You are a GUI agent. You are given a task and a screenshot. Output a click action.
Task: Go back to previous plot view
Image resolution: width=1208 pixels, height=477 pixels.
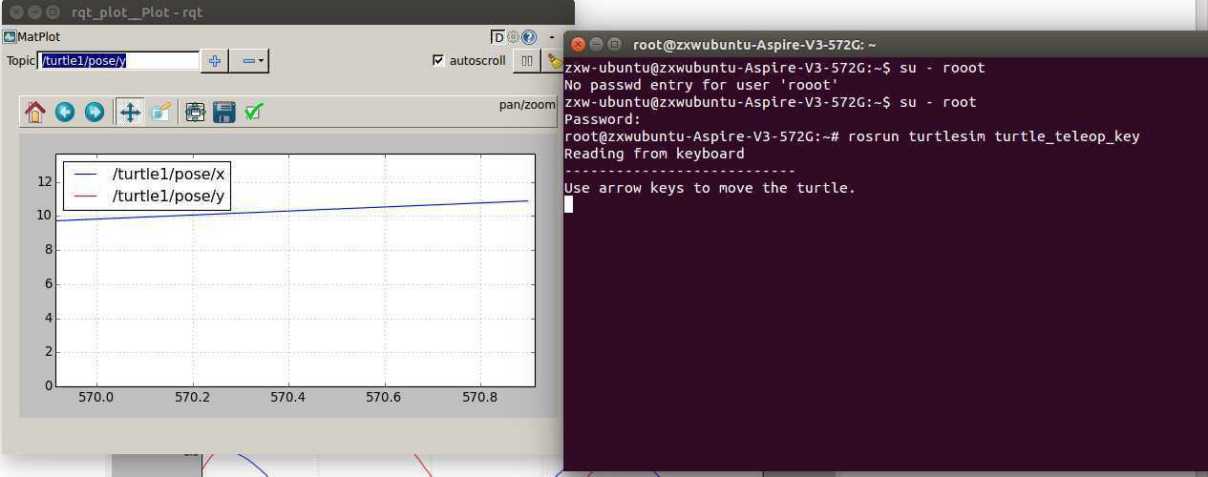click(x=65, y=112)
